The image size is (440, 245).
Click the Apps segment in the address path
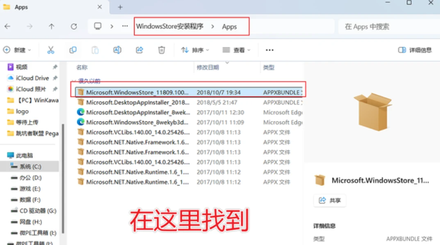(229, 27)
